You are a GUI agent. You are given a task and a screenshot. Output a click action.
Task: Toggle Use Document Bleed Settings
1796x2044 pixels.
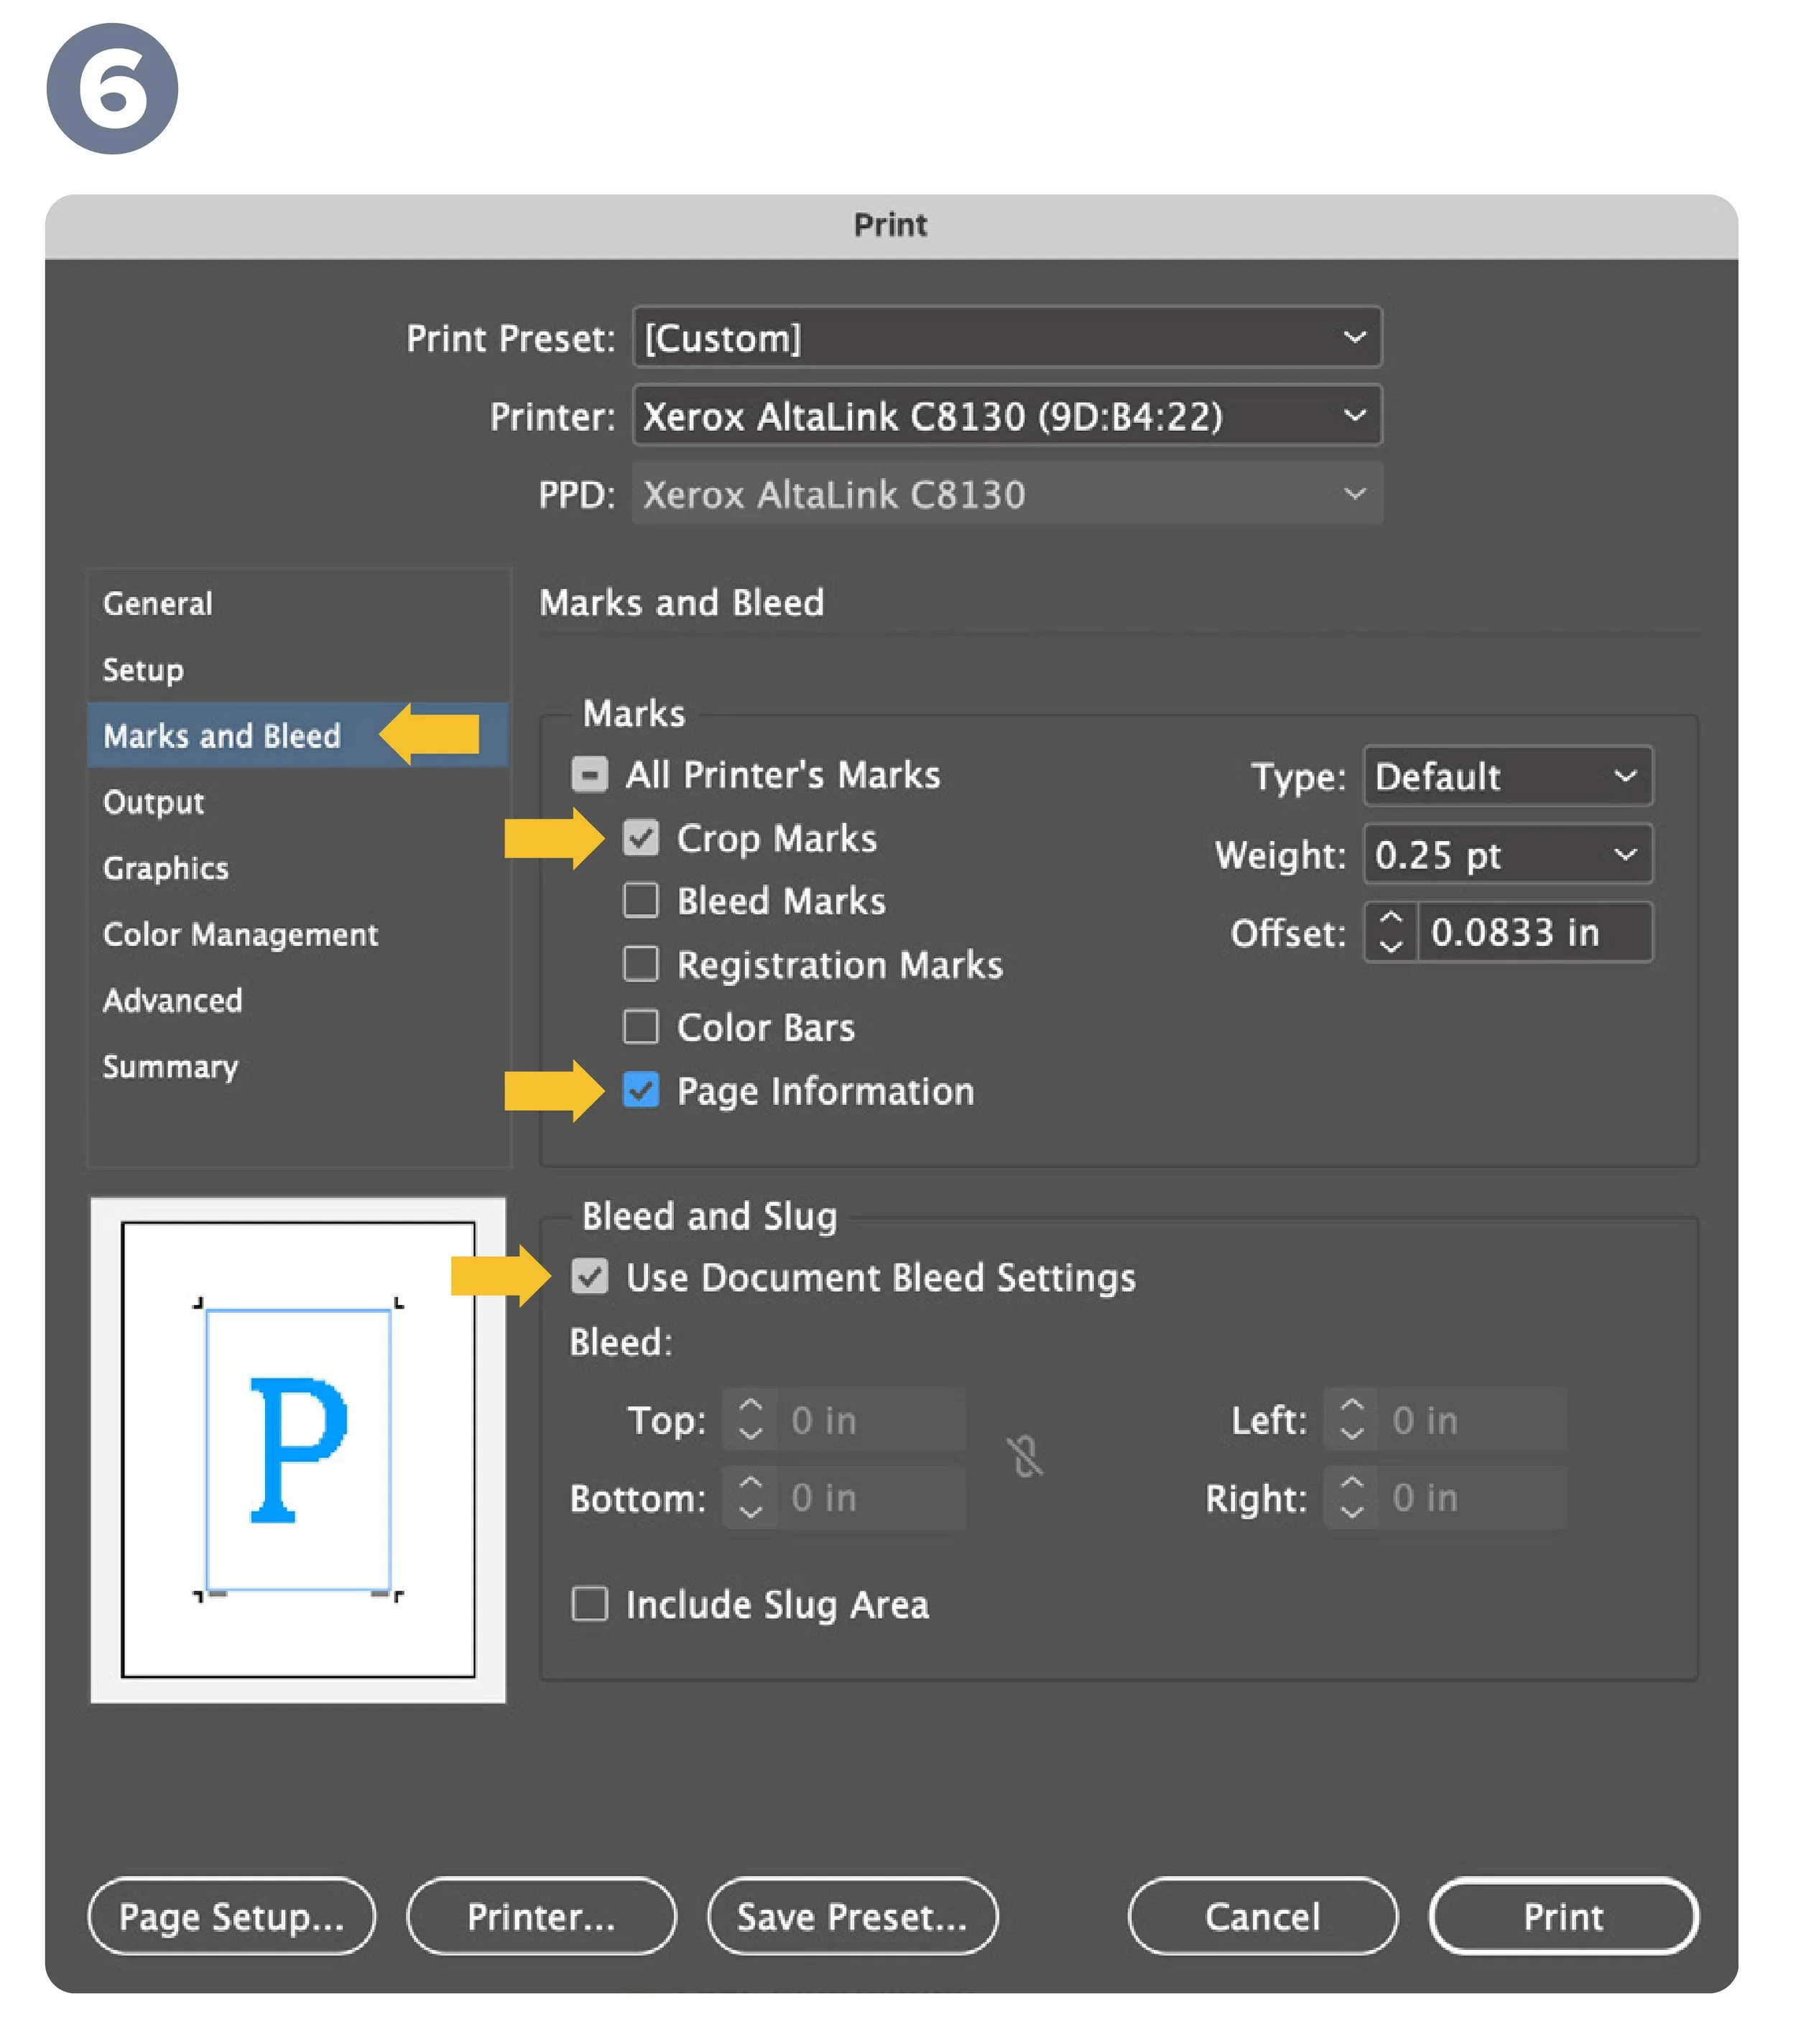pyautogui.click(x=589, y=1277)
